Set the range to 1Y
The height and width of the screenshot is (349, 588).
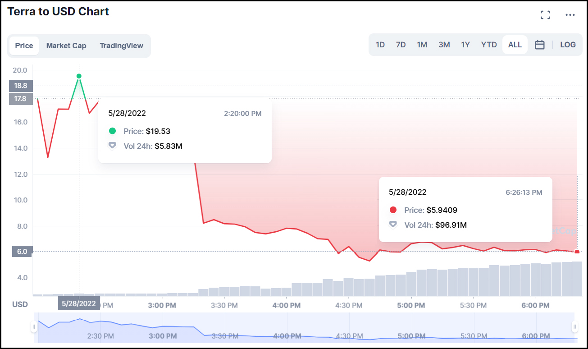465,45
